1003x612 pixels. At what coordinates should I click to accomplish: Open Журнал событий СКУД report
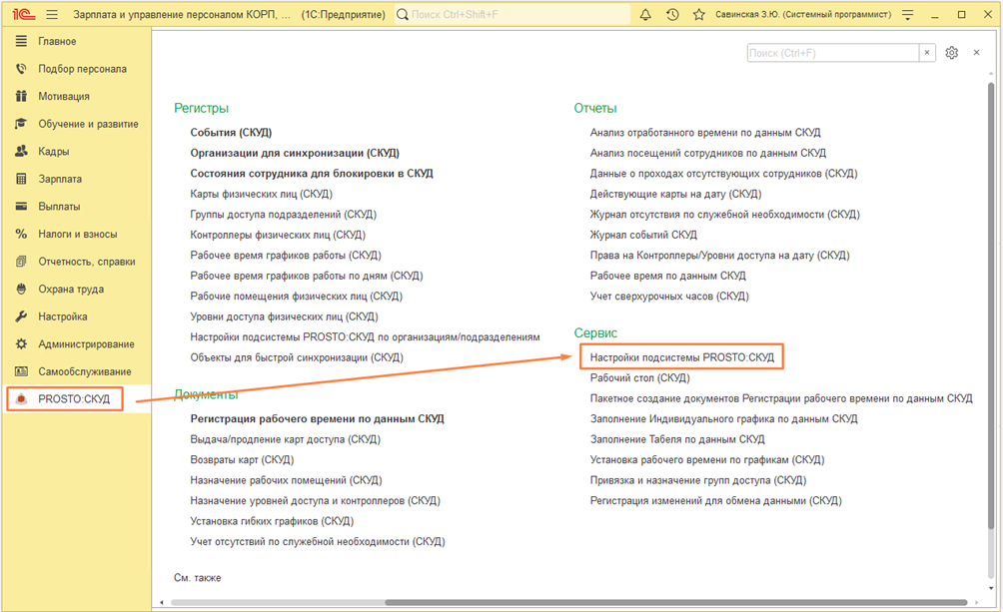click(643, 235)
